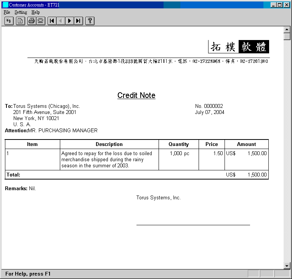Screen dimensions: 292x279
Task: Click the Customer Accounts title bar icon
Action: pyautogui.click(x=5, y=5)
